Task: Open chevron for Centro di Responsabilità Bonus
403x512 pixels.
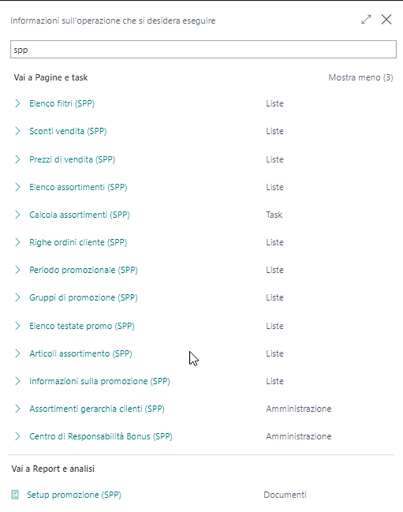Action: [18, 437]
